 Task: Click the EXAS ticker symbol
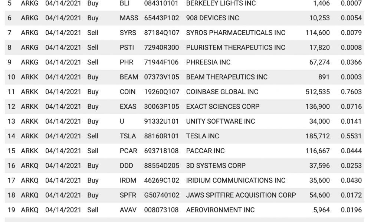[x=128, y=107]
